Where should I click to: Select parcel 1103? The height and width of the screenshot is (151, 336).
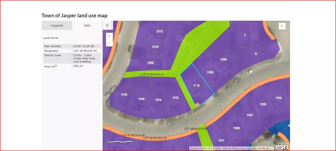coord(278,98)
